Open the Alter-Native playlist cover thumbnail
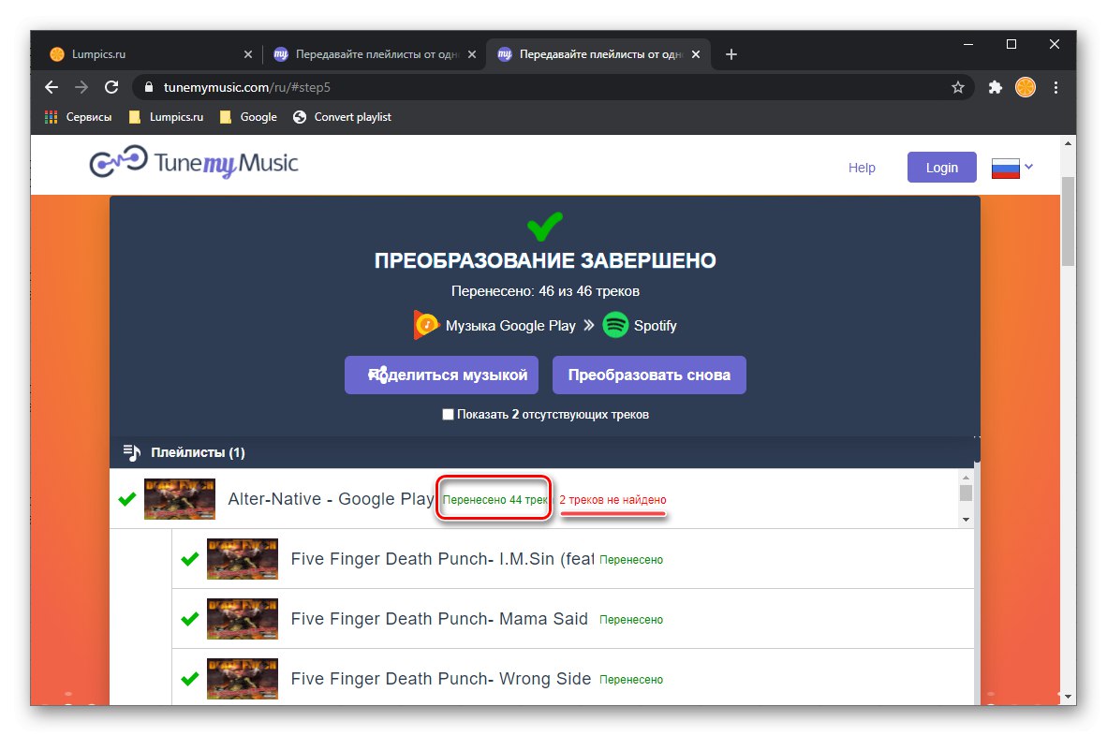The width and height of the screenshot is (1107, 736). (179, 499)
